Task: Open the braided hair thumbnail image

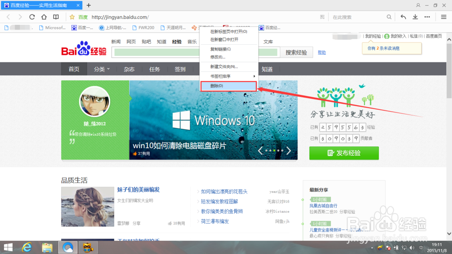Action: pyautogui.click(x=88, y=207)
